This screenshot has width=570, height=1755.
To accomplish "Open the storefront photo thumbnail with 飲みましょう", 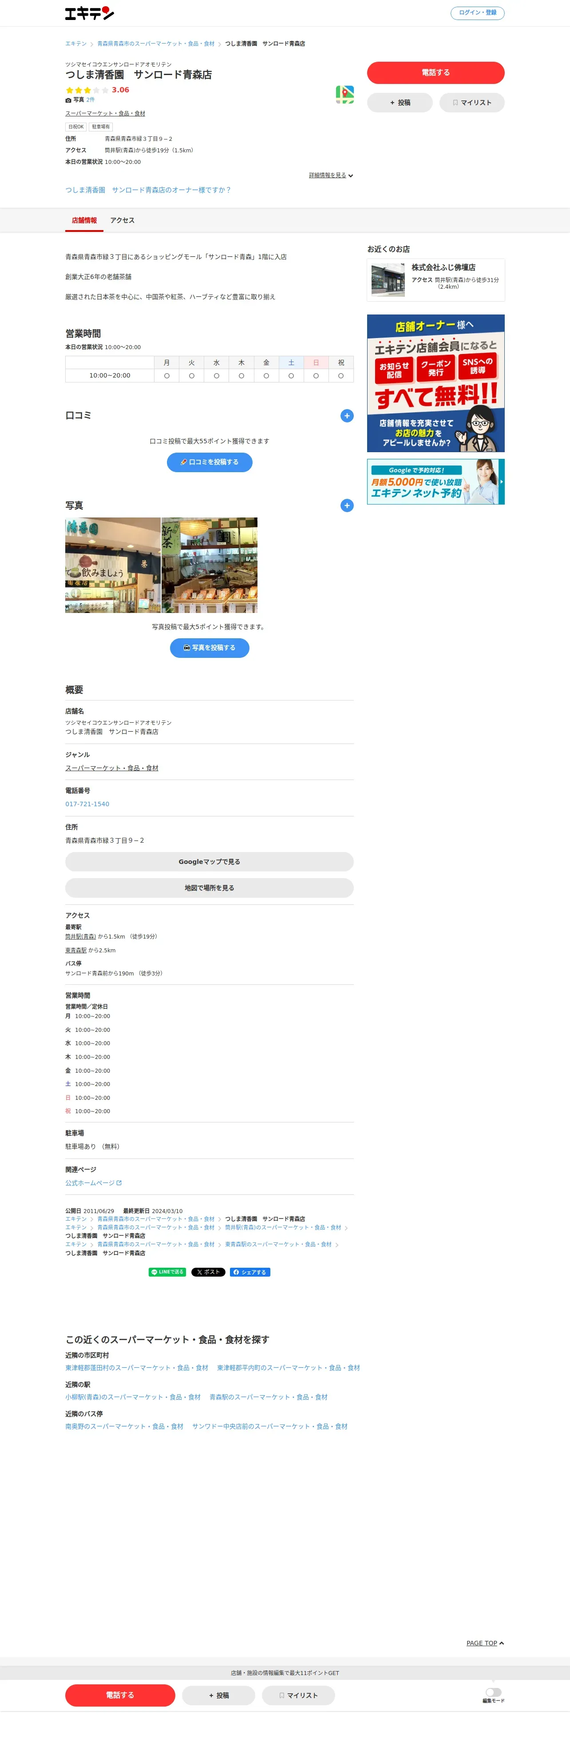I will [113, 565].
